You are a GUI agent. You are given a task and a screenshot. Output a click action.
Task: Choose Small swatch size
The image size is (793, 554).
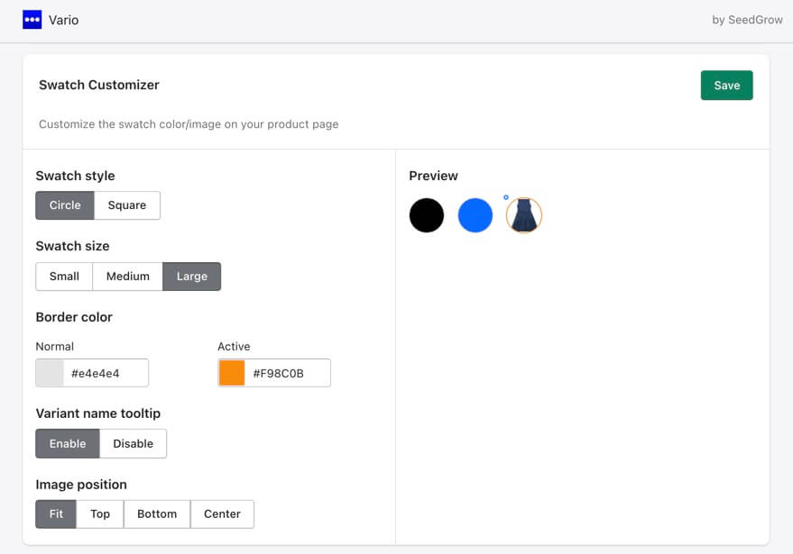coord(64,277)
